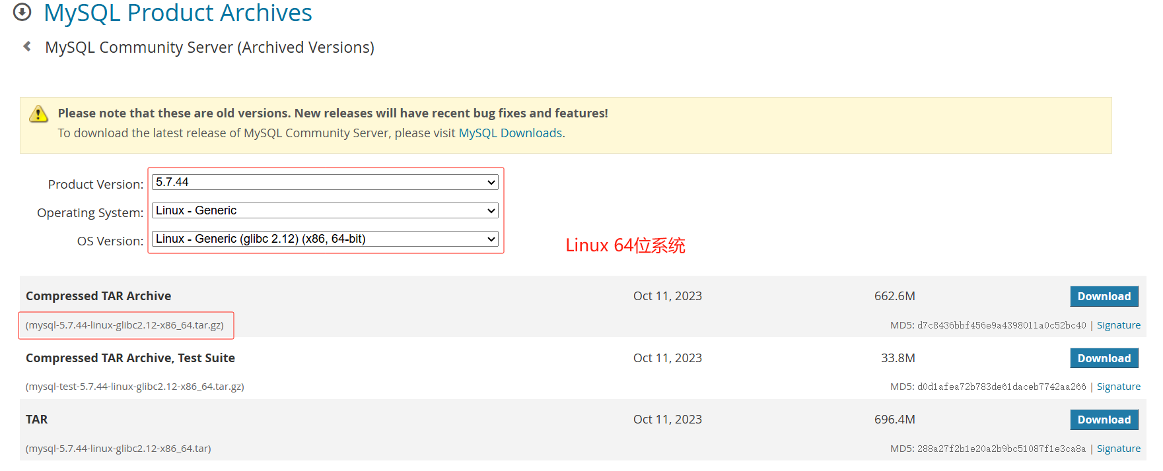
Task: Click the filename mysql-5.7.44-linux-glibc2.12-x86_64.tar
Action: tap(118, 449)
